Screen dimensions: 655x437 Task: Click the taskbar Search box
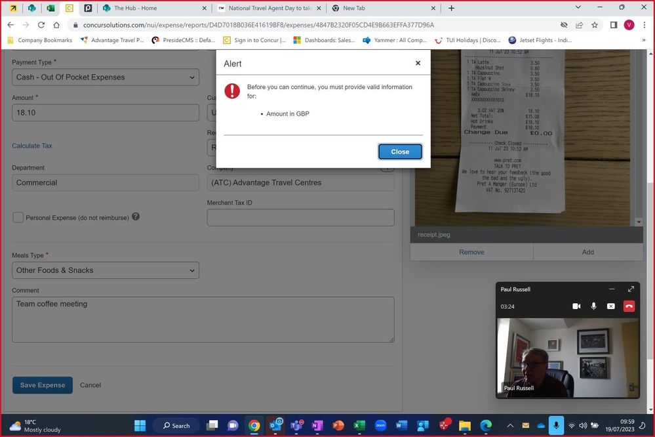177,426
